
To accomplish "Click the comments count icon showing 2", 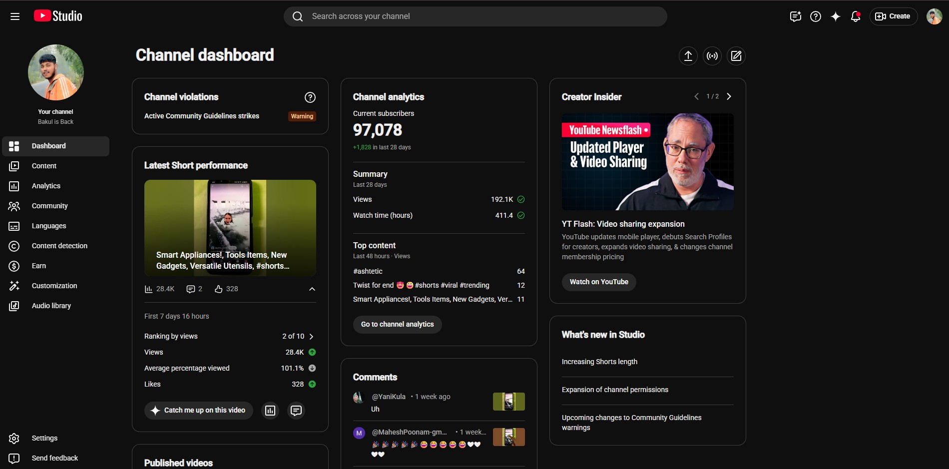I will (x=190, y=289).
